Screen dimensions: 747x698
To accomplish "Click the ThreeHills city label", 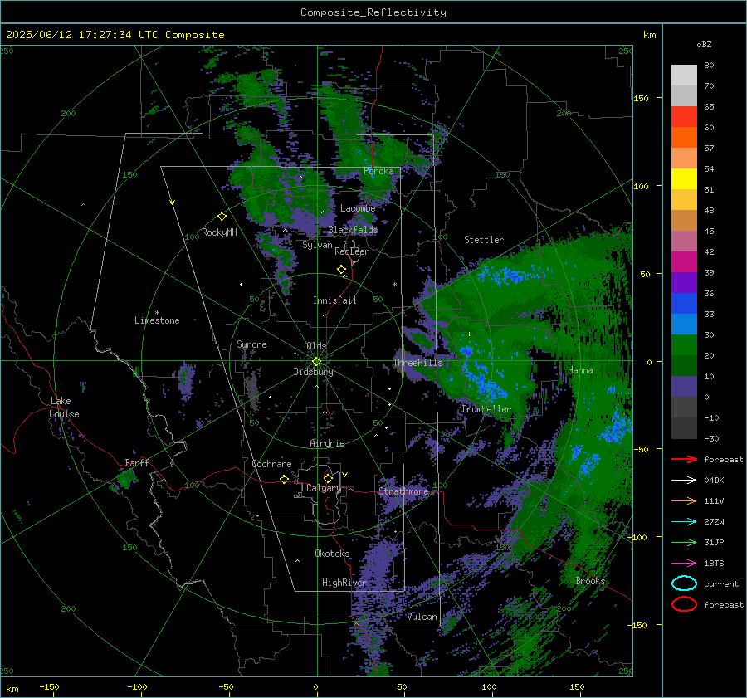I will (417, 363).
